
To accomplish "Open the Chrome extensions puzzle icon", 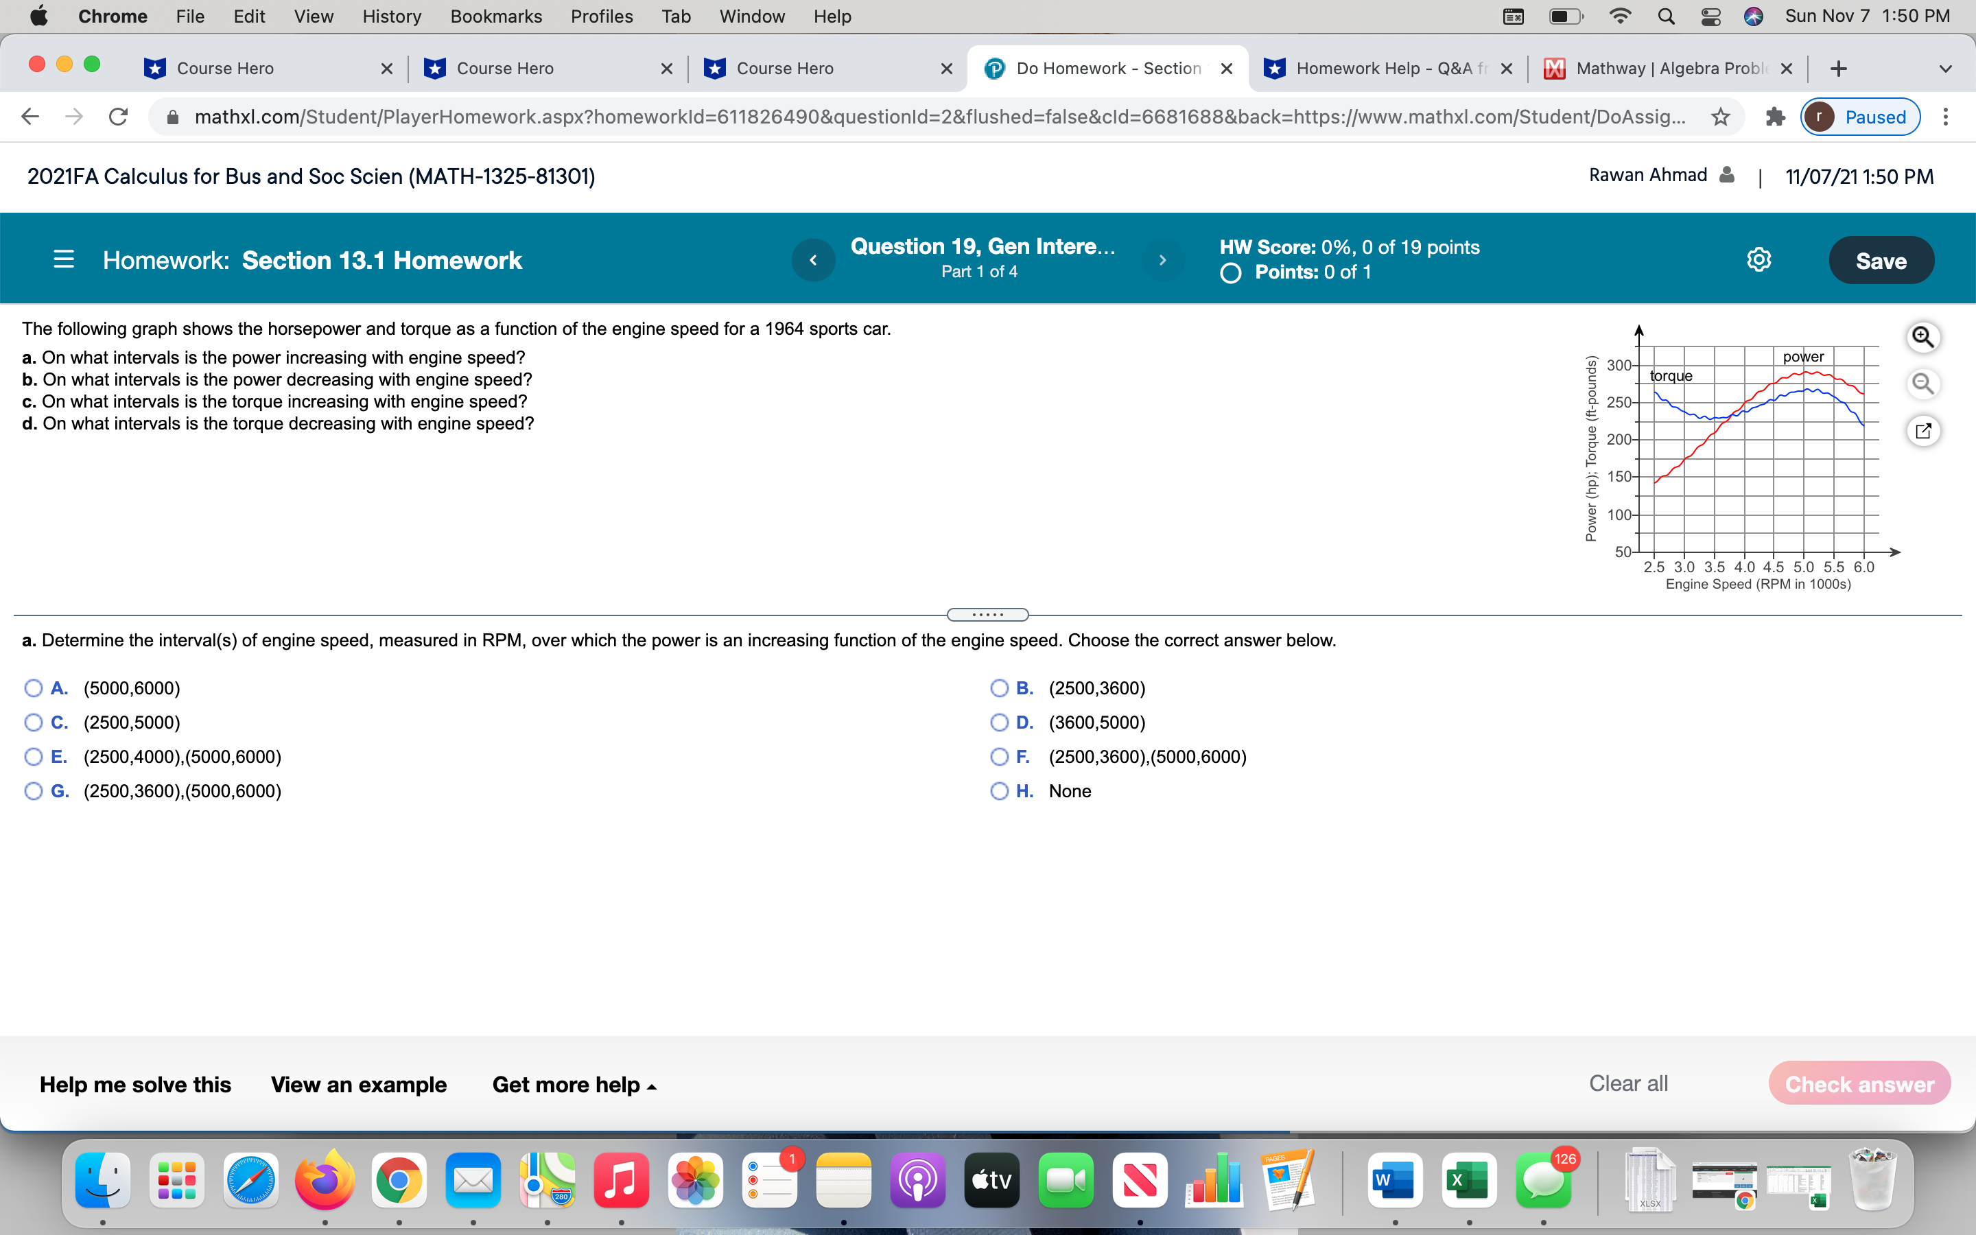I will point(1775,117).
